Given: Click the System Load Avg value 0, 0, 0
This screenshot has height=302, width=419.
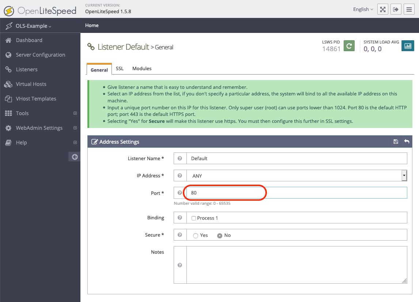Looking at the screenshot, I should point(373,49).
